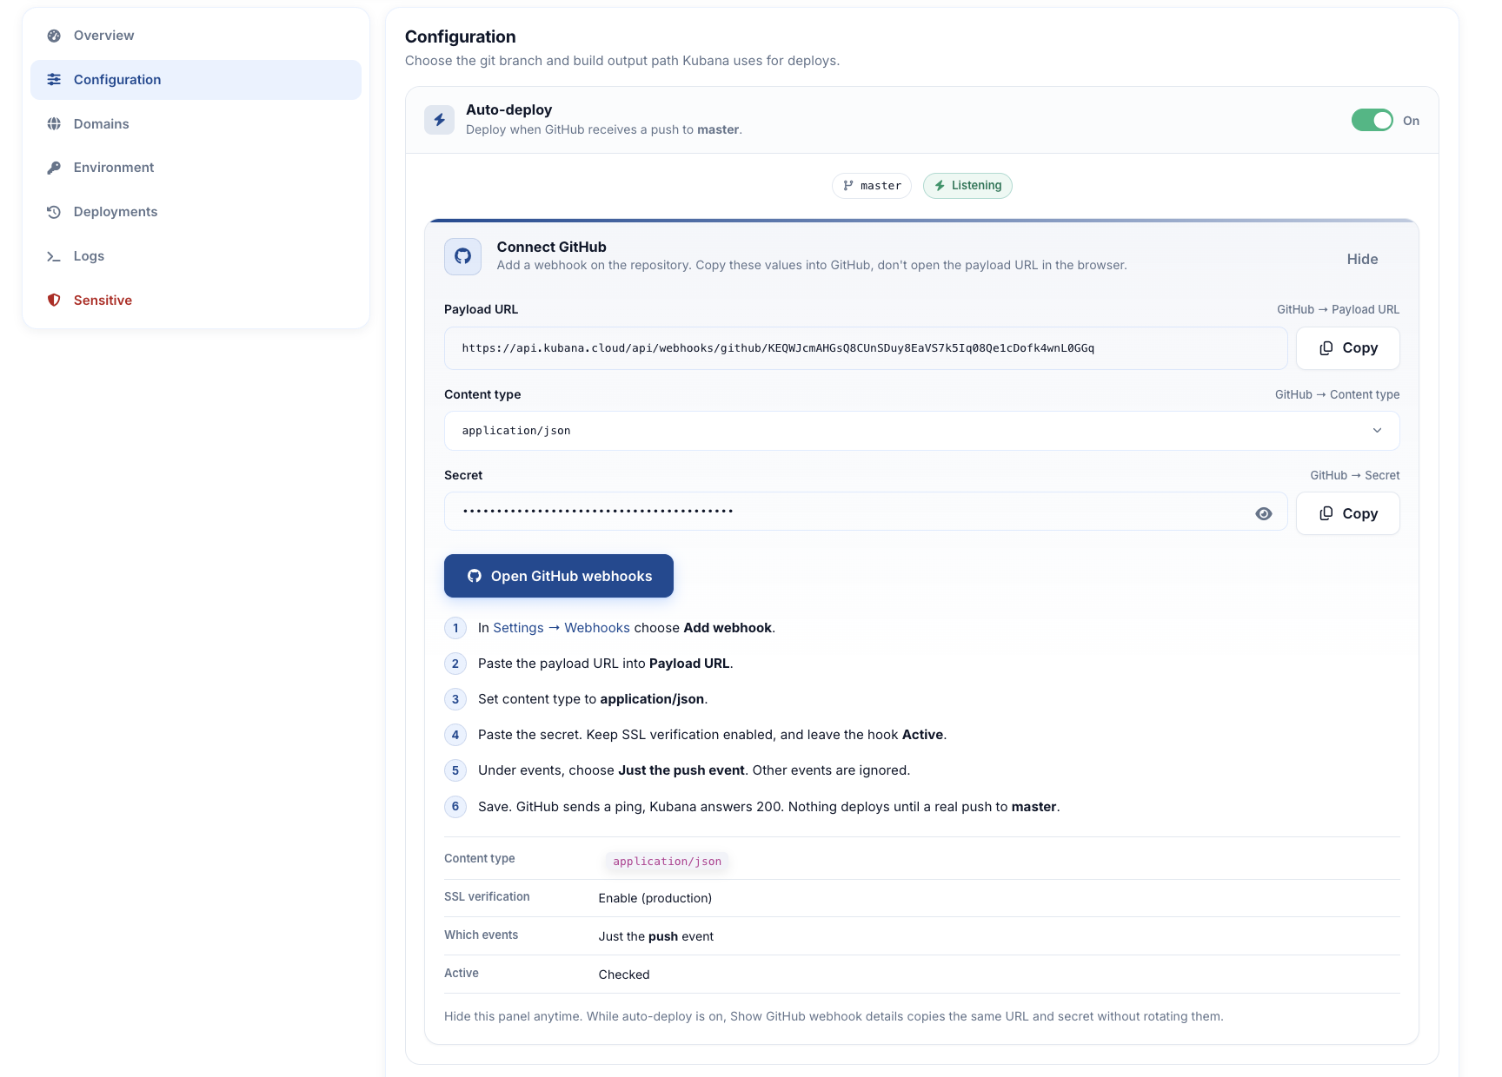The width and height of the screenshot is (1502, 1077).
Task: Click 'Just the push event' in Which events row
Action: [655, 936]
